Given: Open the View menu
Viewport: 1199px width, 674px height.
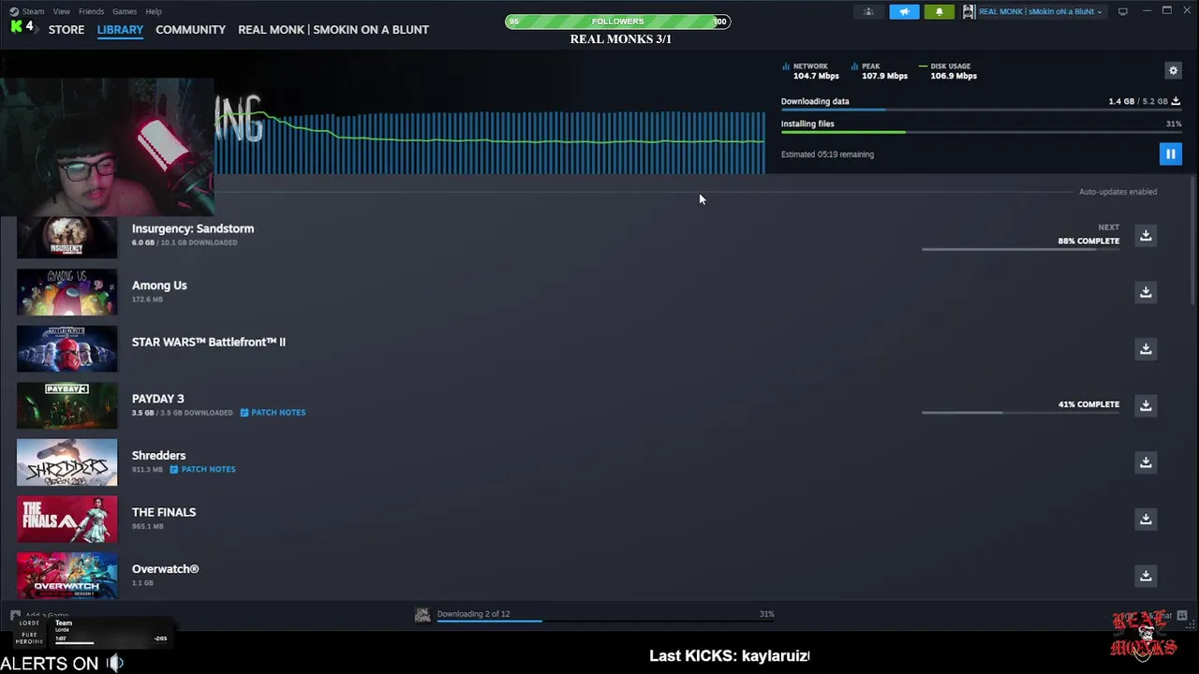Looking at the screenshot, I should 62,11.
